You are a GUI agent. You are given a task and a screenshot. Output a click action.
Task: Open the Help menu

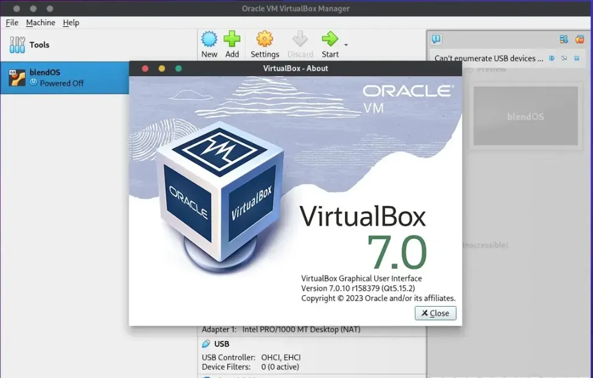[x=71, y=23]
